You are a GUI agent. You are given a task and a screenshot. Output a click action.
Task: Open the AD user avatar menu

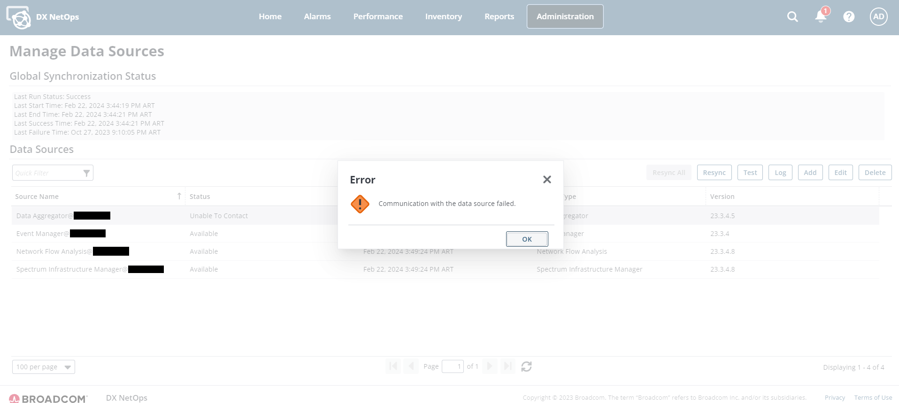click(x=878, y=17)
